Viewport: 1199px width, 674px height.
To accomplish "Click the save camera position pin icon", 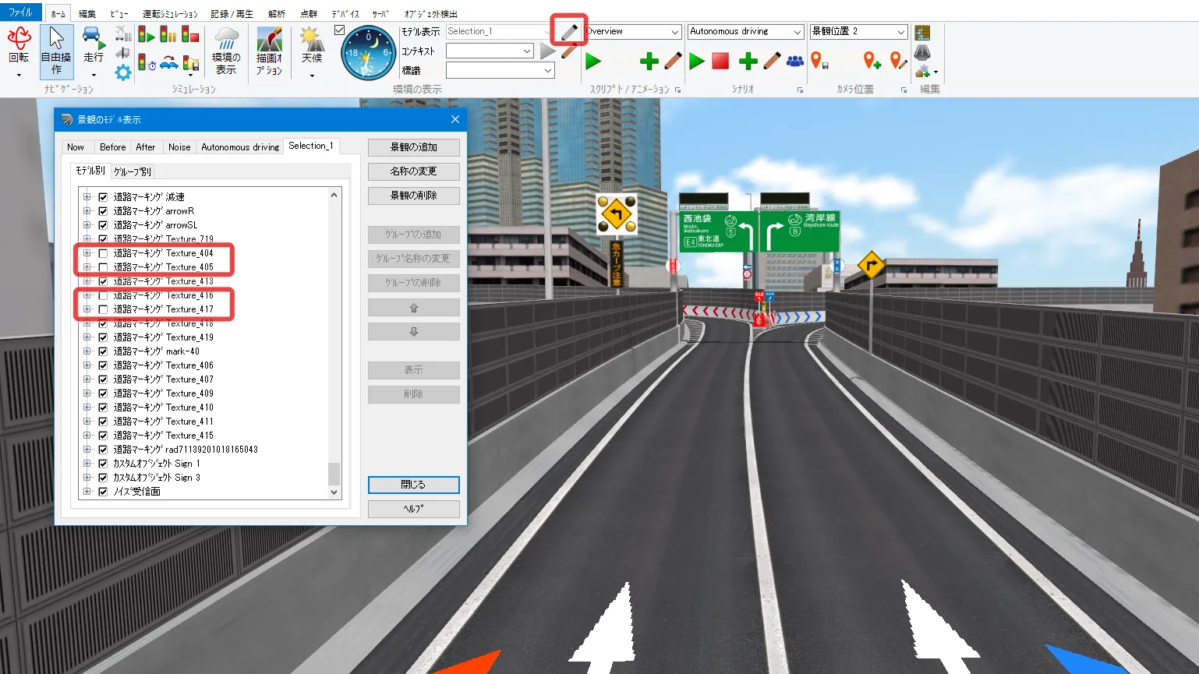I will [818, 61].
